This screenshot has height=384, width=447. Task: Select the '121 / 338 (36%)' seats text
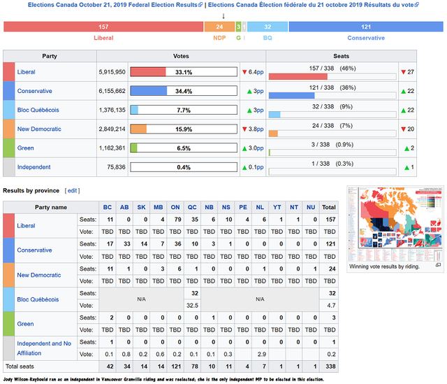pyautogui.click(x=332, y=87)
